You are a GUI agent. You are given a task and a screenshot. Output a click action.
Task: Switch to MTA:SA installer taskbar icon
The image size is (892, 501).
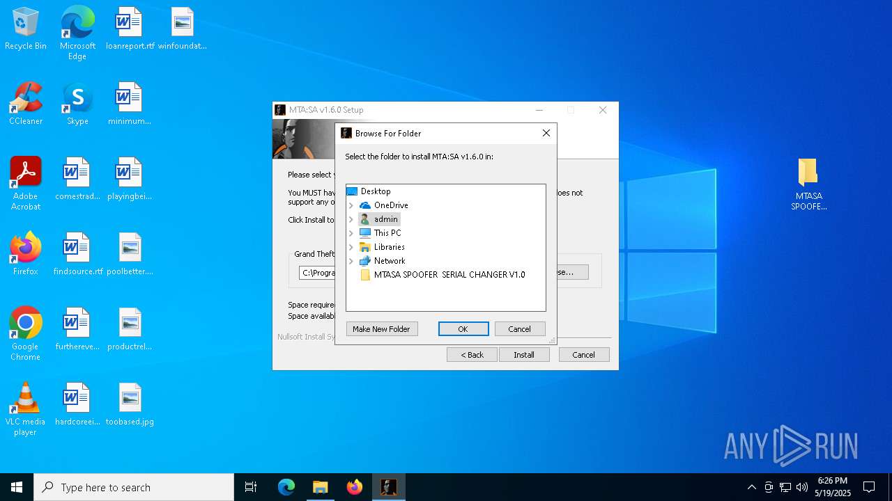[x=389, y=487]
